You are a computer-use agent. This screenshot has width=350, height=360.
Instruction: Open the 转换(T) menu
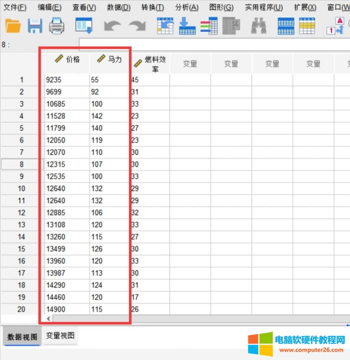pos(152,8)
